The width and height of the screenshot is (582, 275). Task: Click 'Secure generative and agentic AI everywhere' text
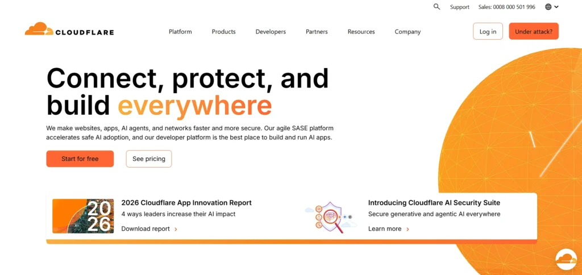click(434, 214)
